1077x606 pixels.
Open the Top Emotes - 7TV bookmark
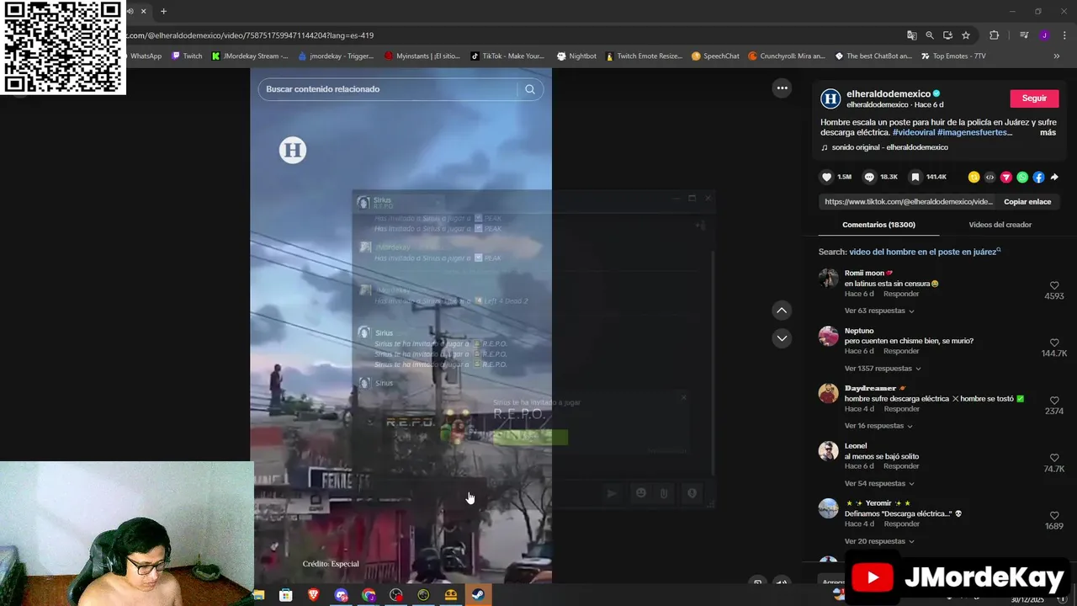click(x=952, y=56)
